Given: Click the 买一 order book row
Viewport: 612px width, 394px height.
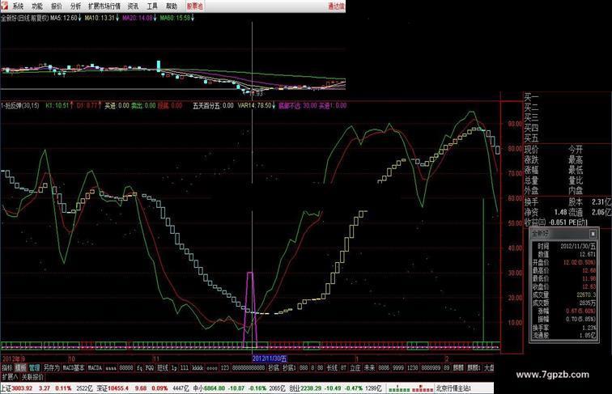Looking at the screenshot, I should point(531,97).
